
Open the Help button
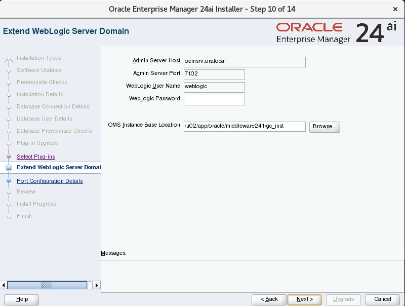22,299
